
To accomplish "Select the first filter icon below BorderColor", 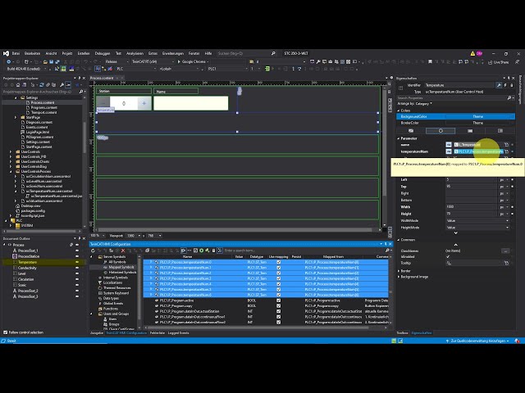I will coord(411,131).
